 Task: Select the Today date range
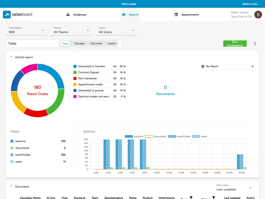65,44
